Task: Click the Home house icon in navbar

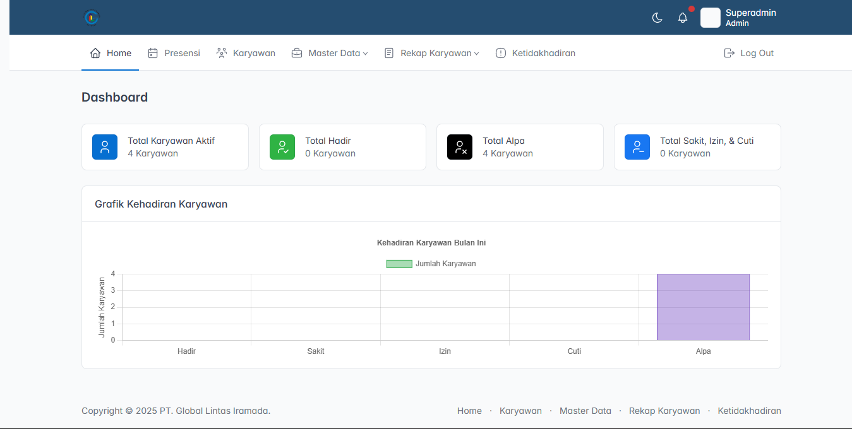Action: coord(95,53)
